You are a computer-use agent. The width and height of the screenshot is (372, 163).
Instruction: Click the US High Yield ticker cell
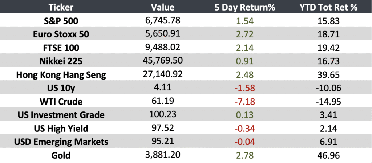(x=61, y=128)
